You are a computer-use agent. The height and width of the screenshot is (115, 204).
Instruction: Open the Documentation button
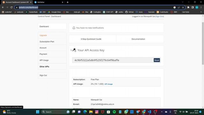[140, 39]
